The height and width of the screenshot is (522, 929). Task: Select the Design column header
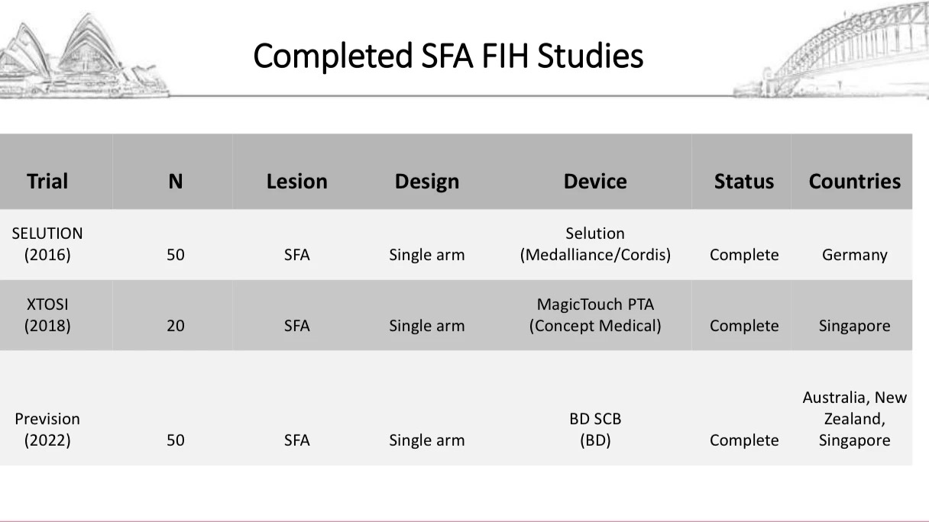click(x=427, y=182)
